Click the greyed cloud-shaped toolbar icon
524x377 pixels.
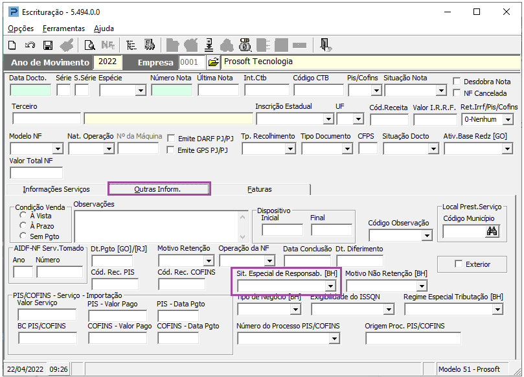click(227, 45)
